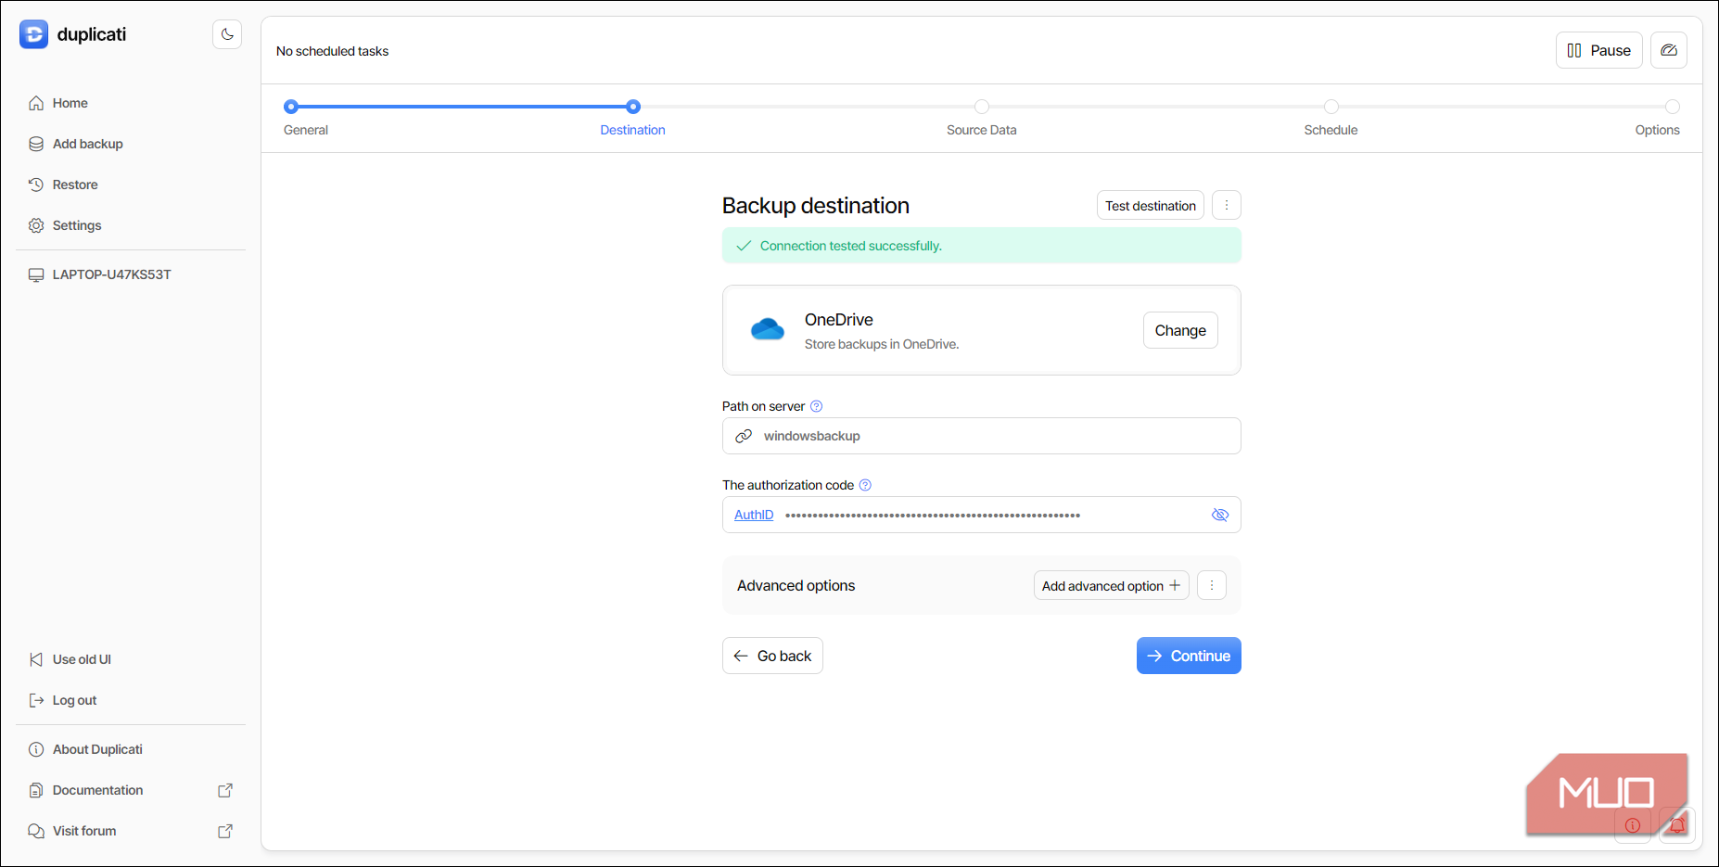This screenshot has height=867, width=1719.
Task: Click 'No scheduled tasks' status text
Action: pyautogui.click(x=332, y=51)
